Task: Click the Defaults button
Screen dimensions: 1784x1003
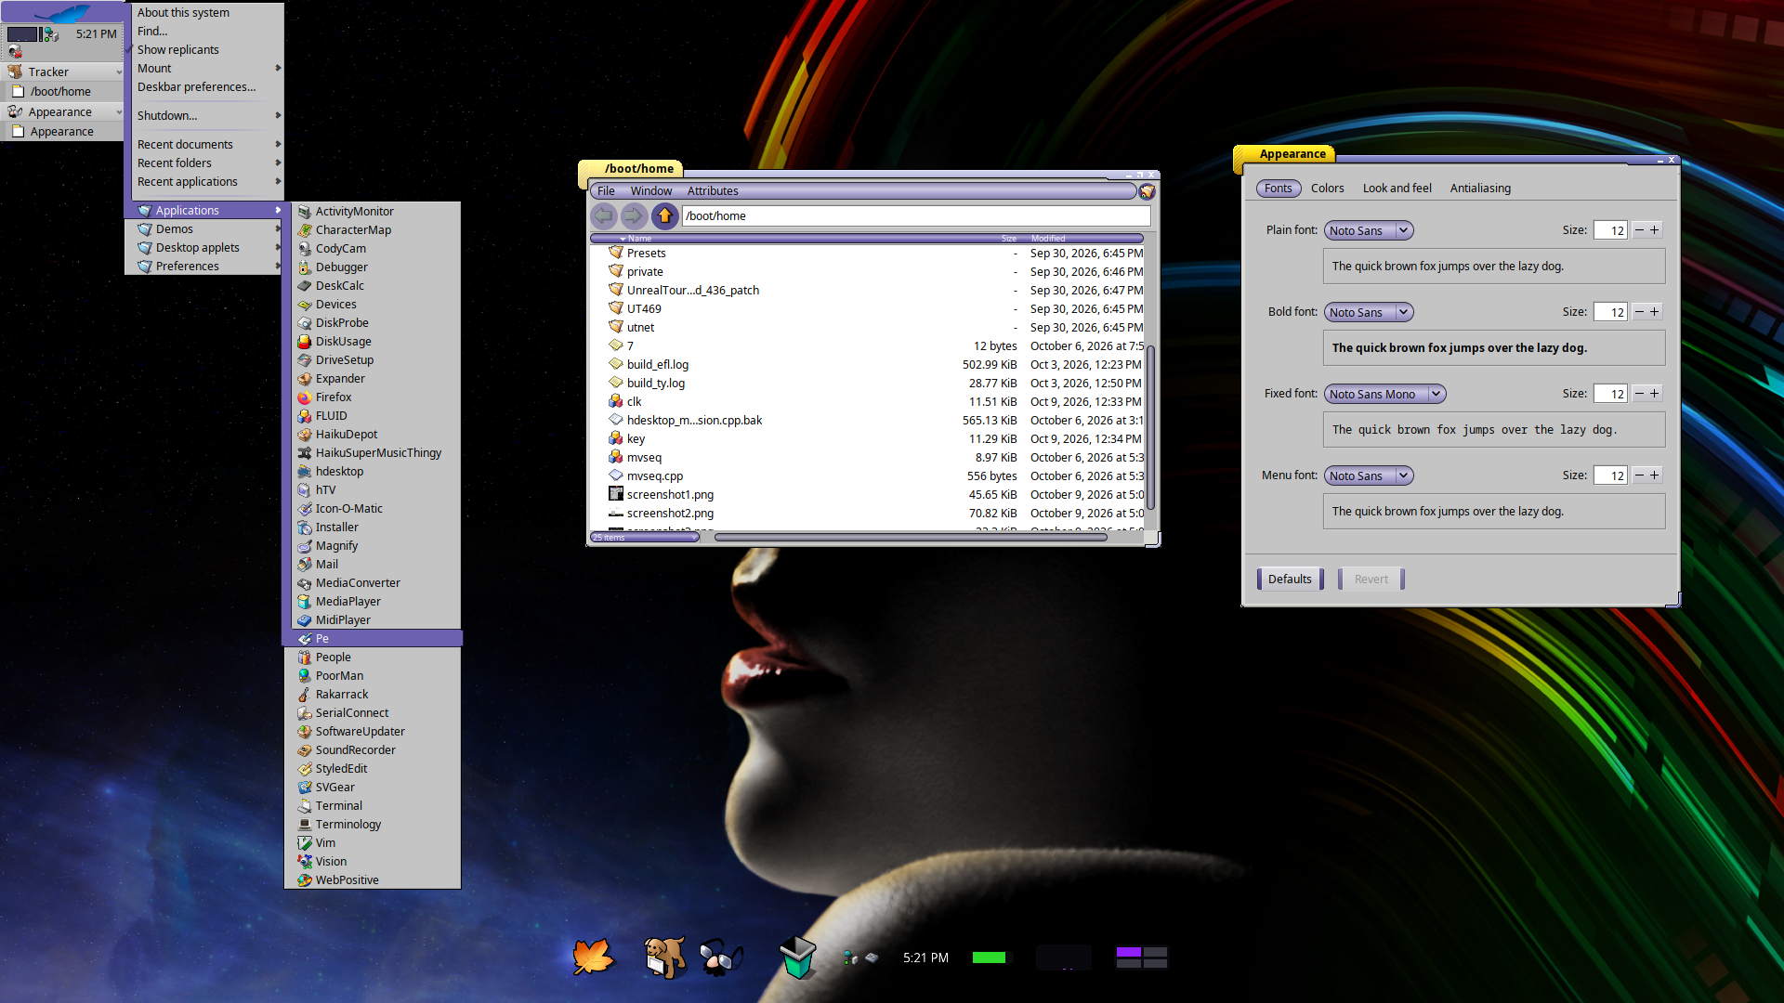Action: point(1290,579)
